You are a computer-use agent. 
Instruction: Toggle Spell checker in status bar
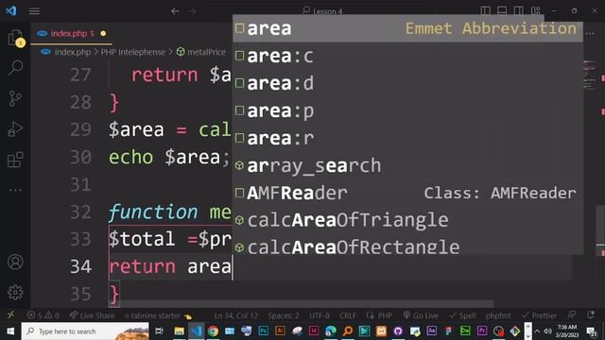click(x=462, y=315)
